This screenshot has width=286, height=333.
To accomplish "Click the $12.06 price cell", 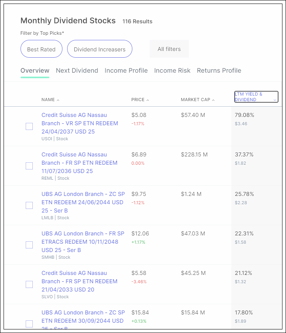I will coord(140,233).
